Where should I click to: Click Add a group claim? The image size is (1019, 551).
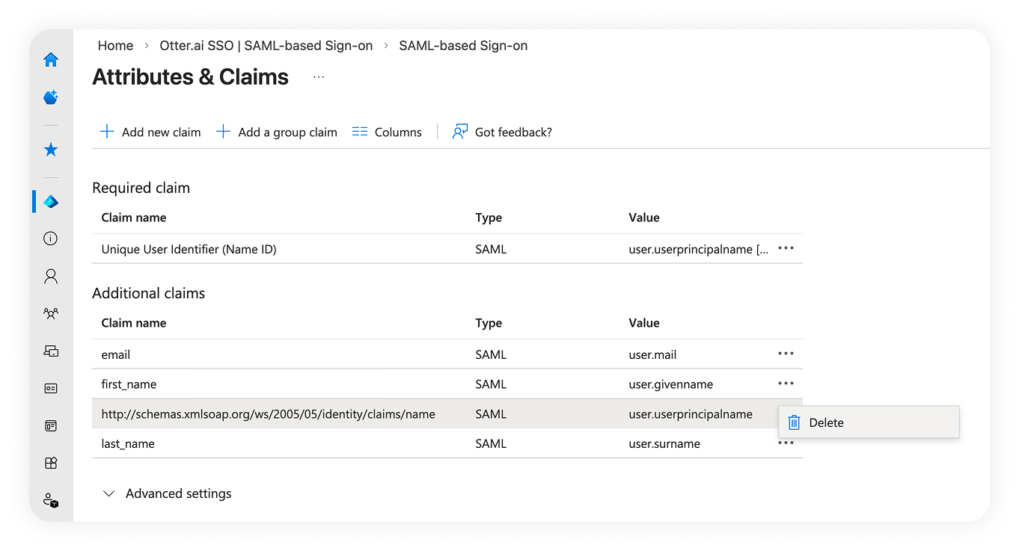pyautogui.click(x=277, y=132)
